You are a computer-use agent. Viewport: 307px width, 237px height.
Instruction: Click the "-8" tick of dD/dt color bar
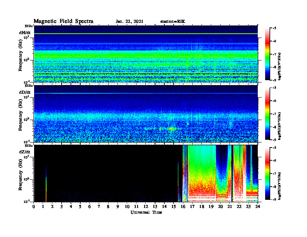click(274, 127)
